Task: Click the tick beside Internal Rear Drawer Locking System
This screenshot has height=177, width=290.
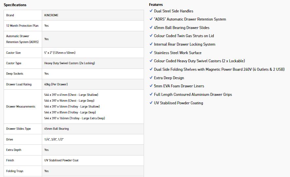Action: coord(151,44)
